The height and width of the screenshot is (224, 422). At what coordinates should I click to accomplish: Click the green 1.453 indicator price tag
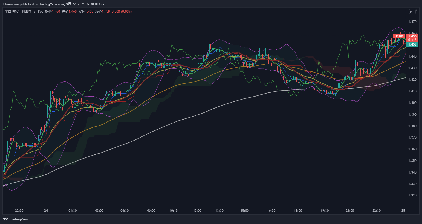[x=412, y=44]
